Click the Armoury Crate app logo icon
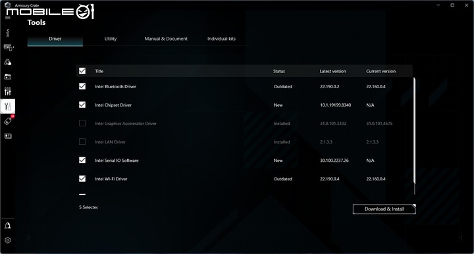 8,5
